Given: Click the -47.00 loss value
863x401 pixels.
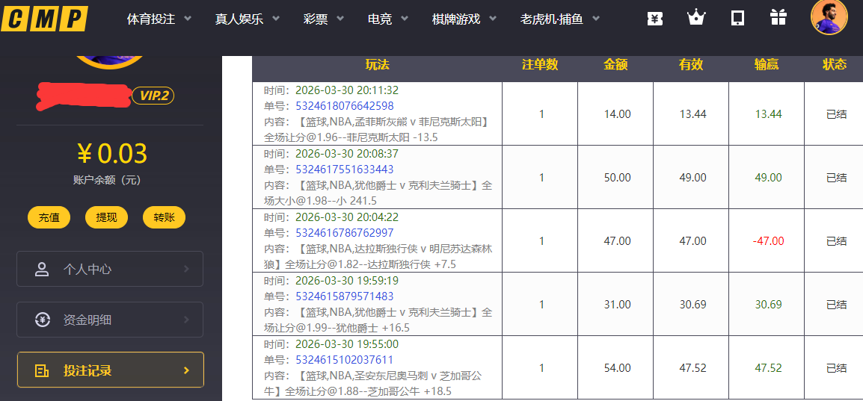Looking at the screenshot, I should [x=768, y=240].
